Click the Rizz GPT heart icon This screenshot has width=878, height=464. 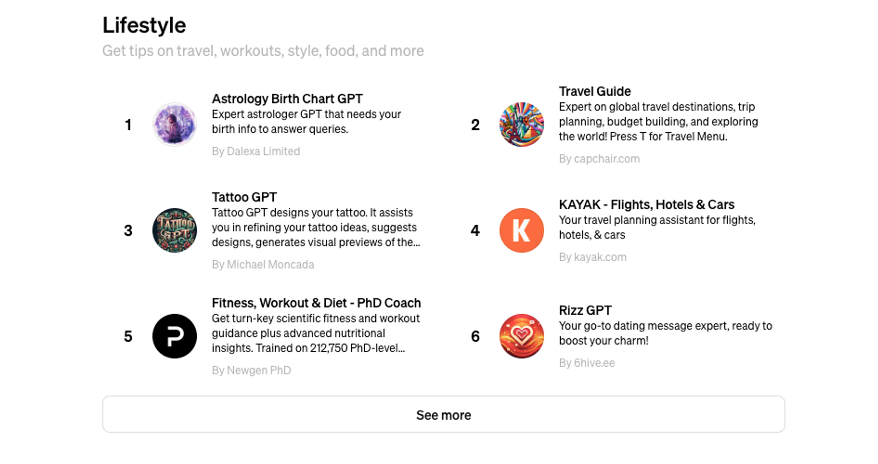tap(522, 336)
